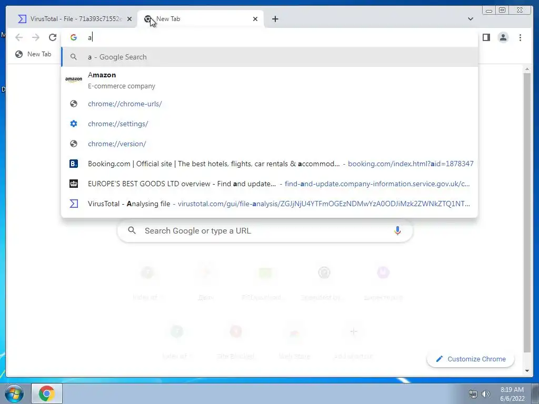The width and height of the screenshot is (539, 404).
Task: Select the New Tab tab
Action: [x=201, y=19]
